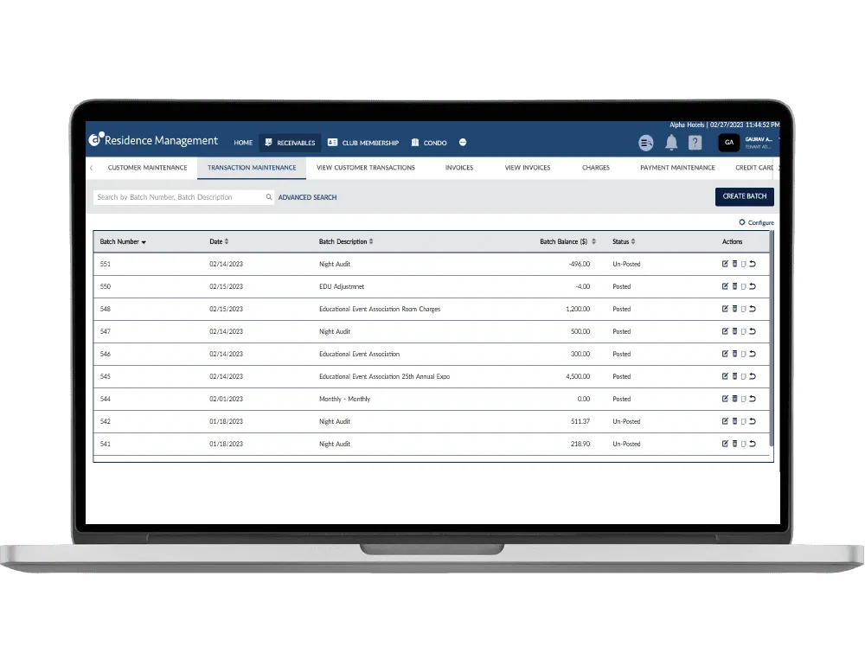This screenshot has height=653, width=865.
Task: Switch to the Customer Maintenance tab
Action: point(147,168)
